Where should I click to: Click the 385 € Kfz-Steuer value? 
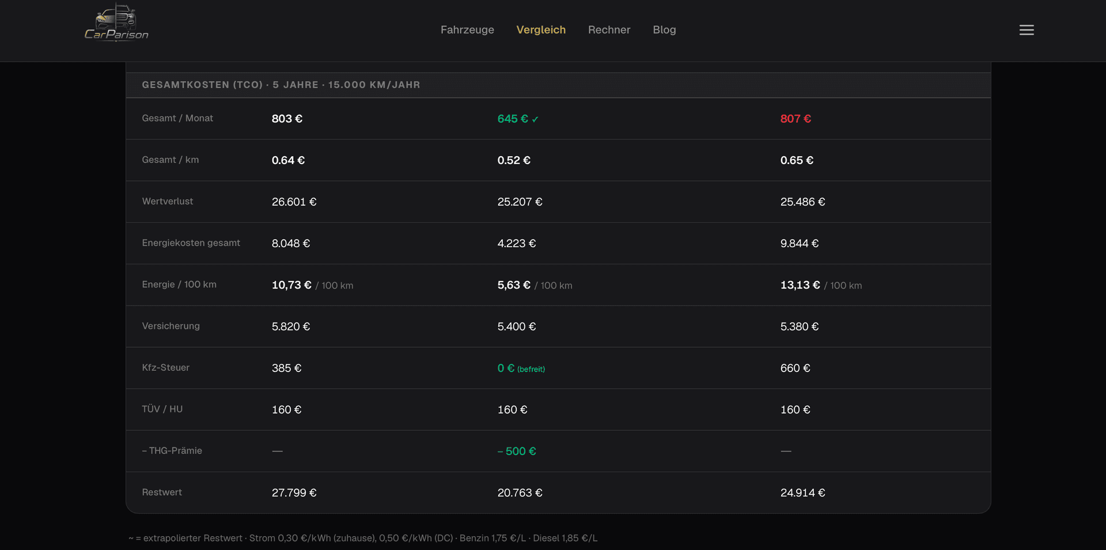click(x=286, y=368)
